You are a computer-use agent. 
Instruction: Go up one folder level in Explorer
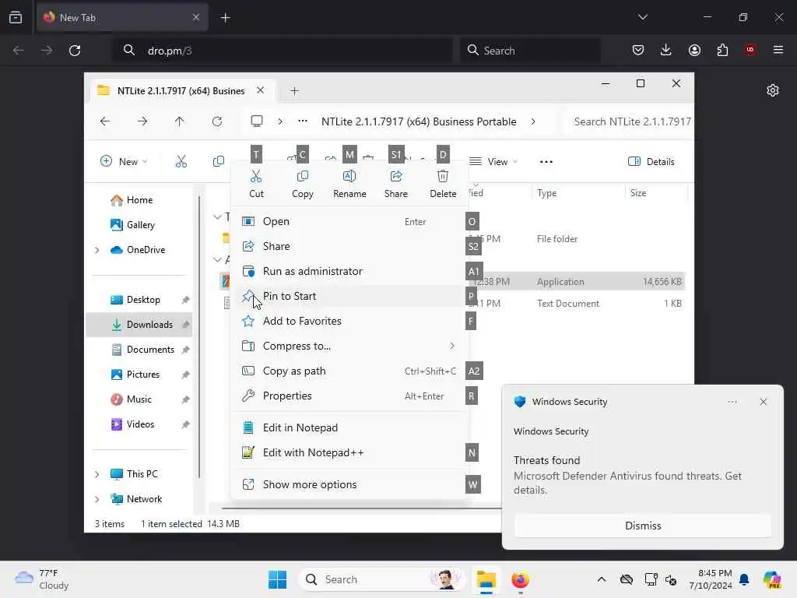pyautogui.click(x=180, y=121)
